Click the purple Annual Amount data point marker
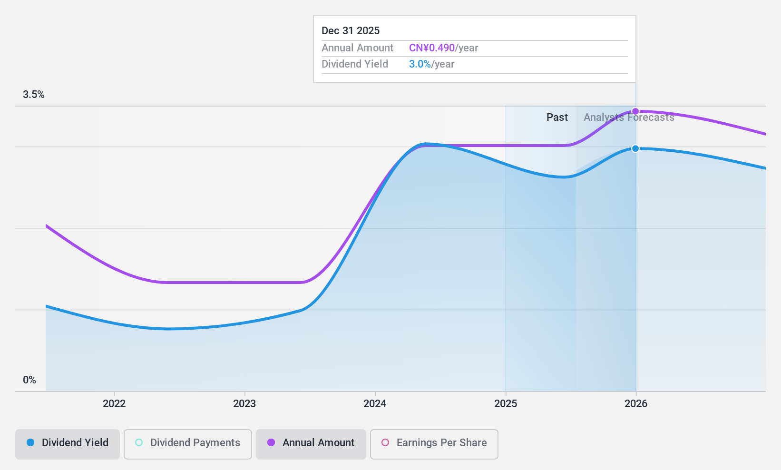 [x=635, y=111]
